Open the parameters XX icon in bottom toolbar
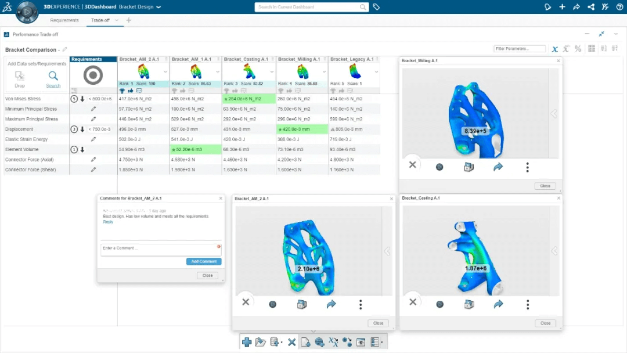 click(x=334, y=342)
